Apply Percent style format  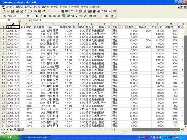(x=73, y=16)
